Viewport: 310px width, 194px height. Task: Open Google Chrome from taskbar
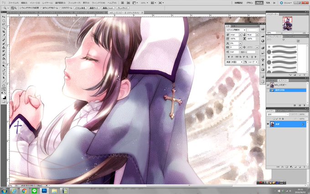coord(24,191)
